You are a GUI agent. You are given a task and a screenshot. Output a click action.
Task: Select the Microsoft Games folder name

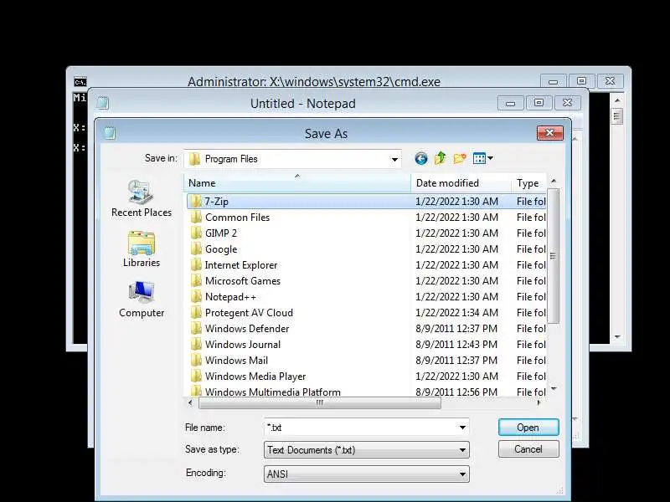(243, 281)
